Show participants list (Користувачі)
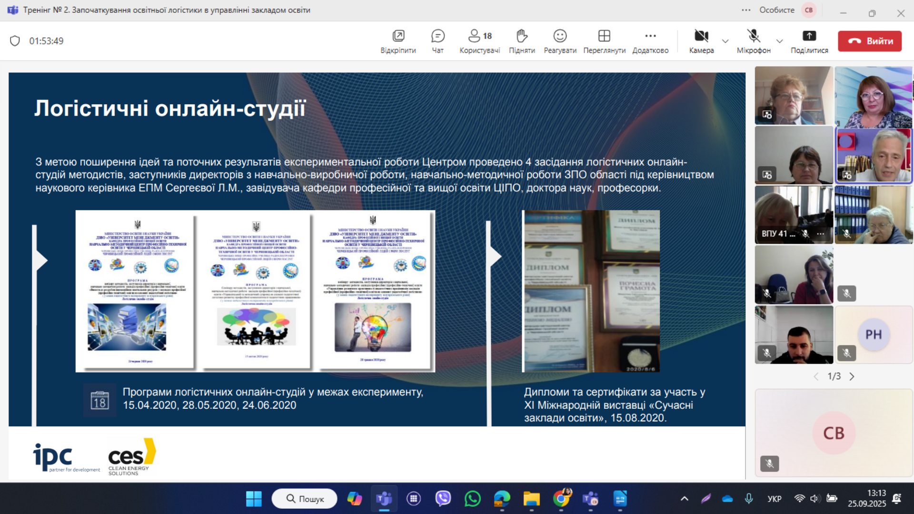Viewport: 914px width, 514px height. pos(479,41)
